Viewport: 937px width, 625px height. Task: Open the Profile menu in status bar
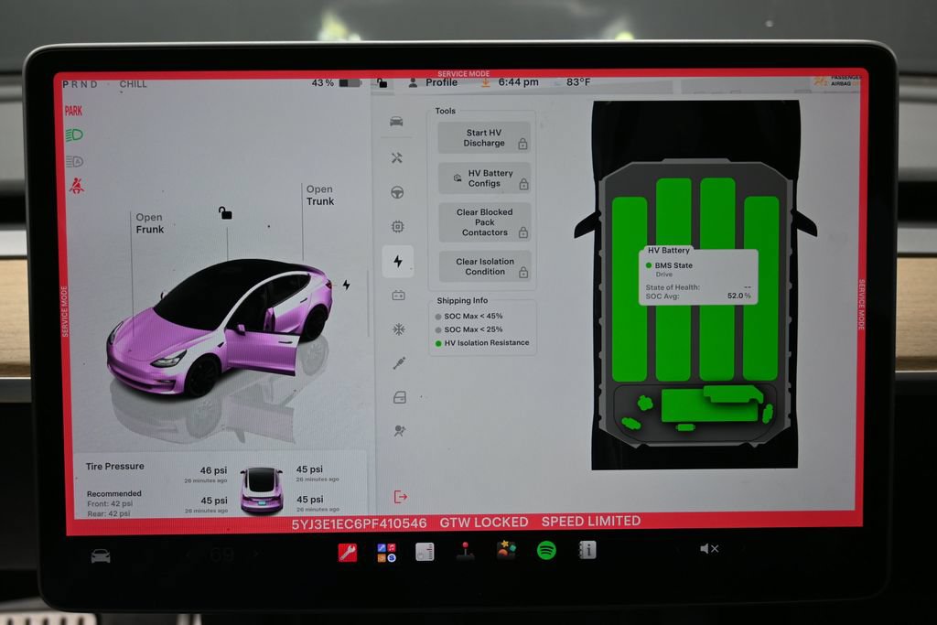coord(433,82)
